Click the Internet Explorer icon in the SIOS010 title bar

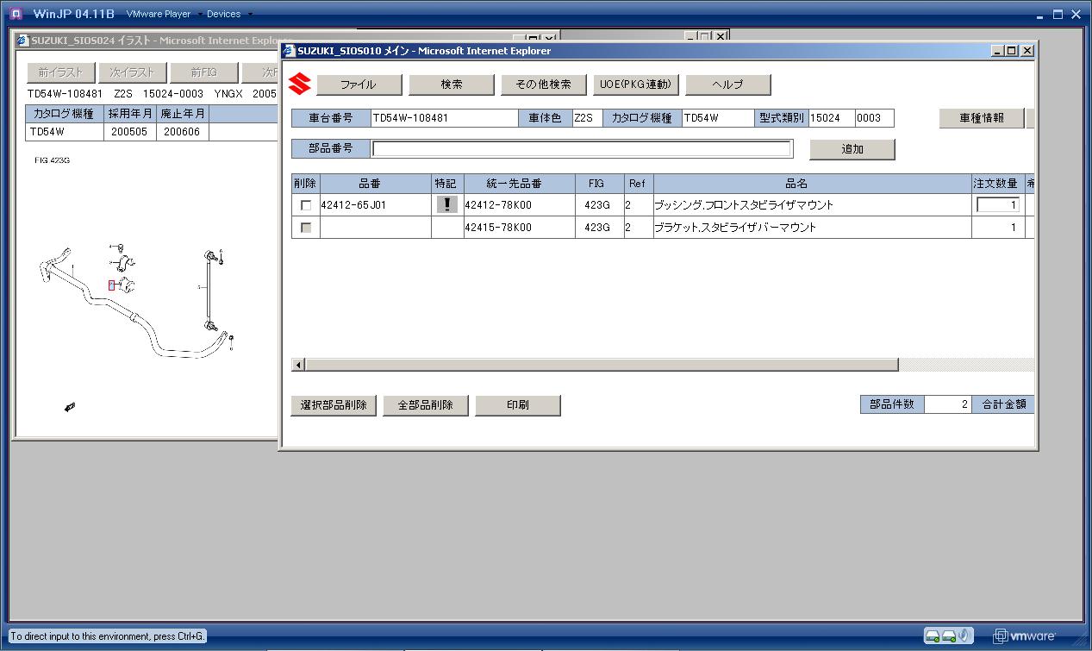289,51
